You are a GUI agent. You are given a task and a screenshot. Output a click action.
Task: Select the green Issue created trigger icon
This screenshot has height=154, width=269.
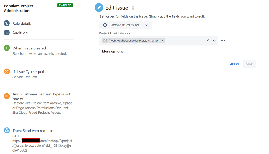(7, 48)
